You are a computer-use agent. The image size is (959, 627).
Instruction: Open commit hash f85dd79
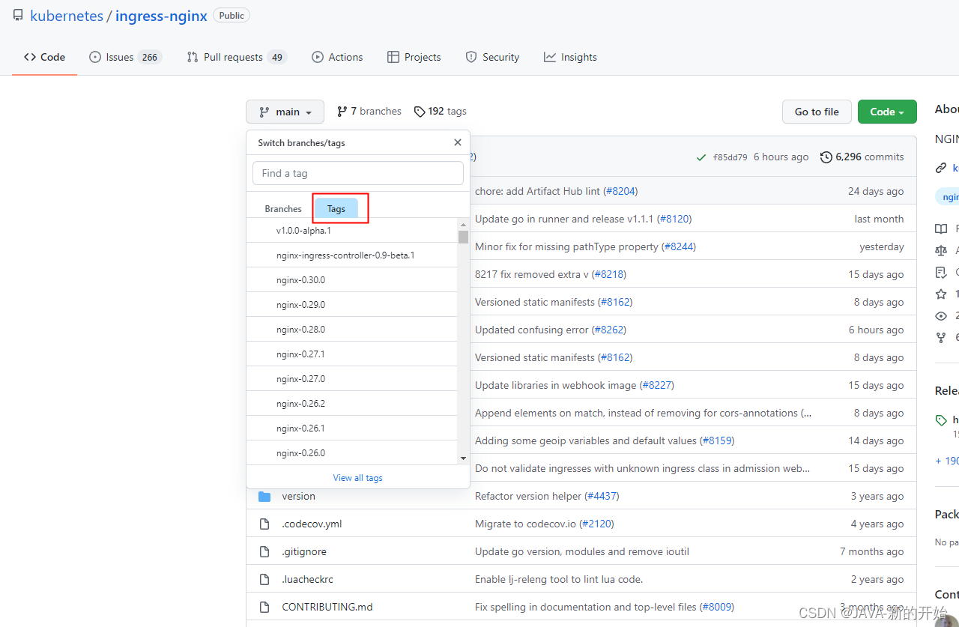[730, 157]
